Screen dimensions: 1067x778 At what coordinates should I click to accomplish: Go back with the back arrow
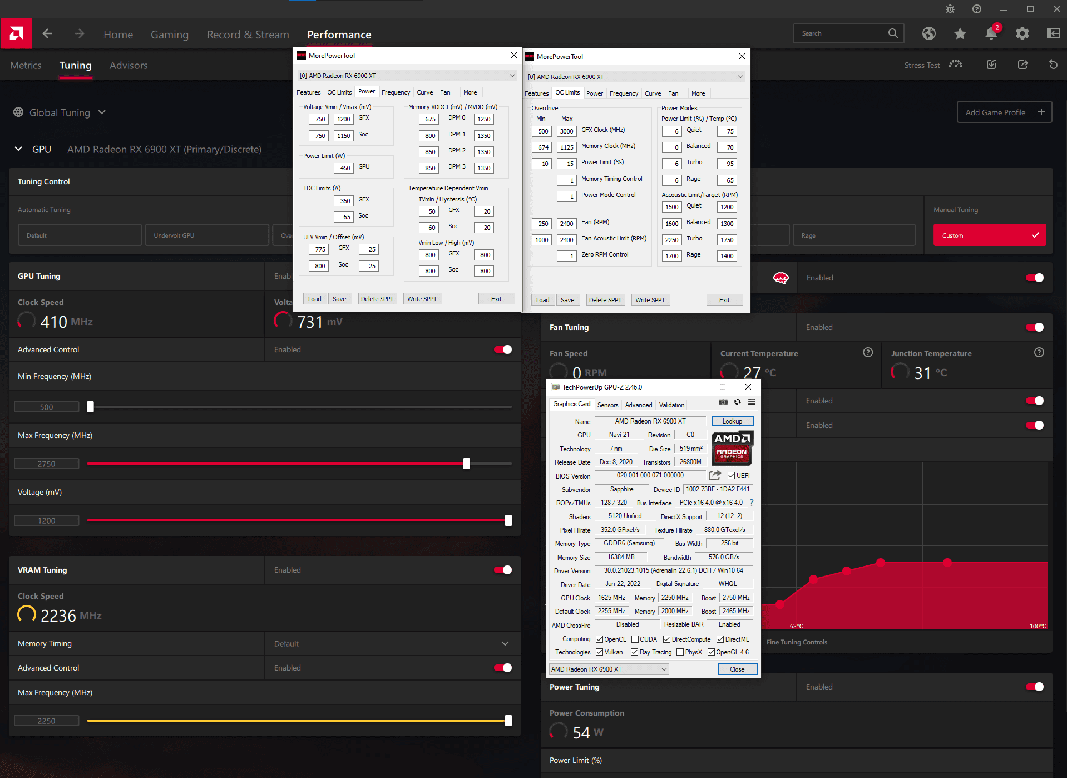tap(47, 34)
